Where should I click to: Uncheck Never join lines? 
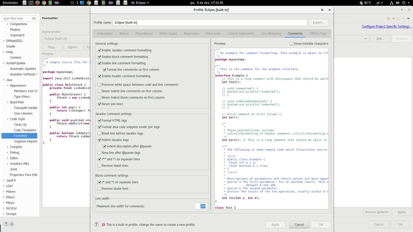99,104
